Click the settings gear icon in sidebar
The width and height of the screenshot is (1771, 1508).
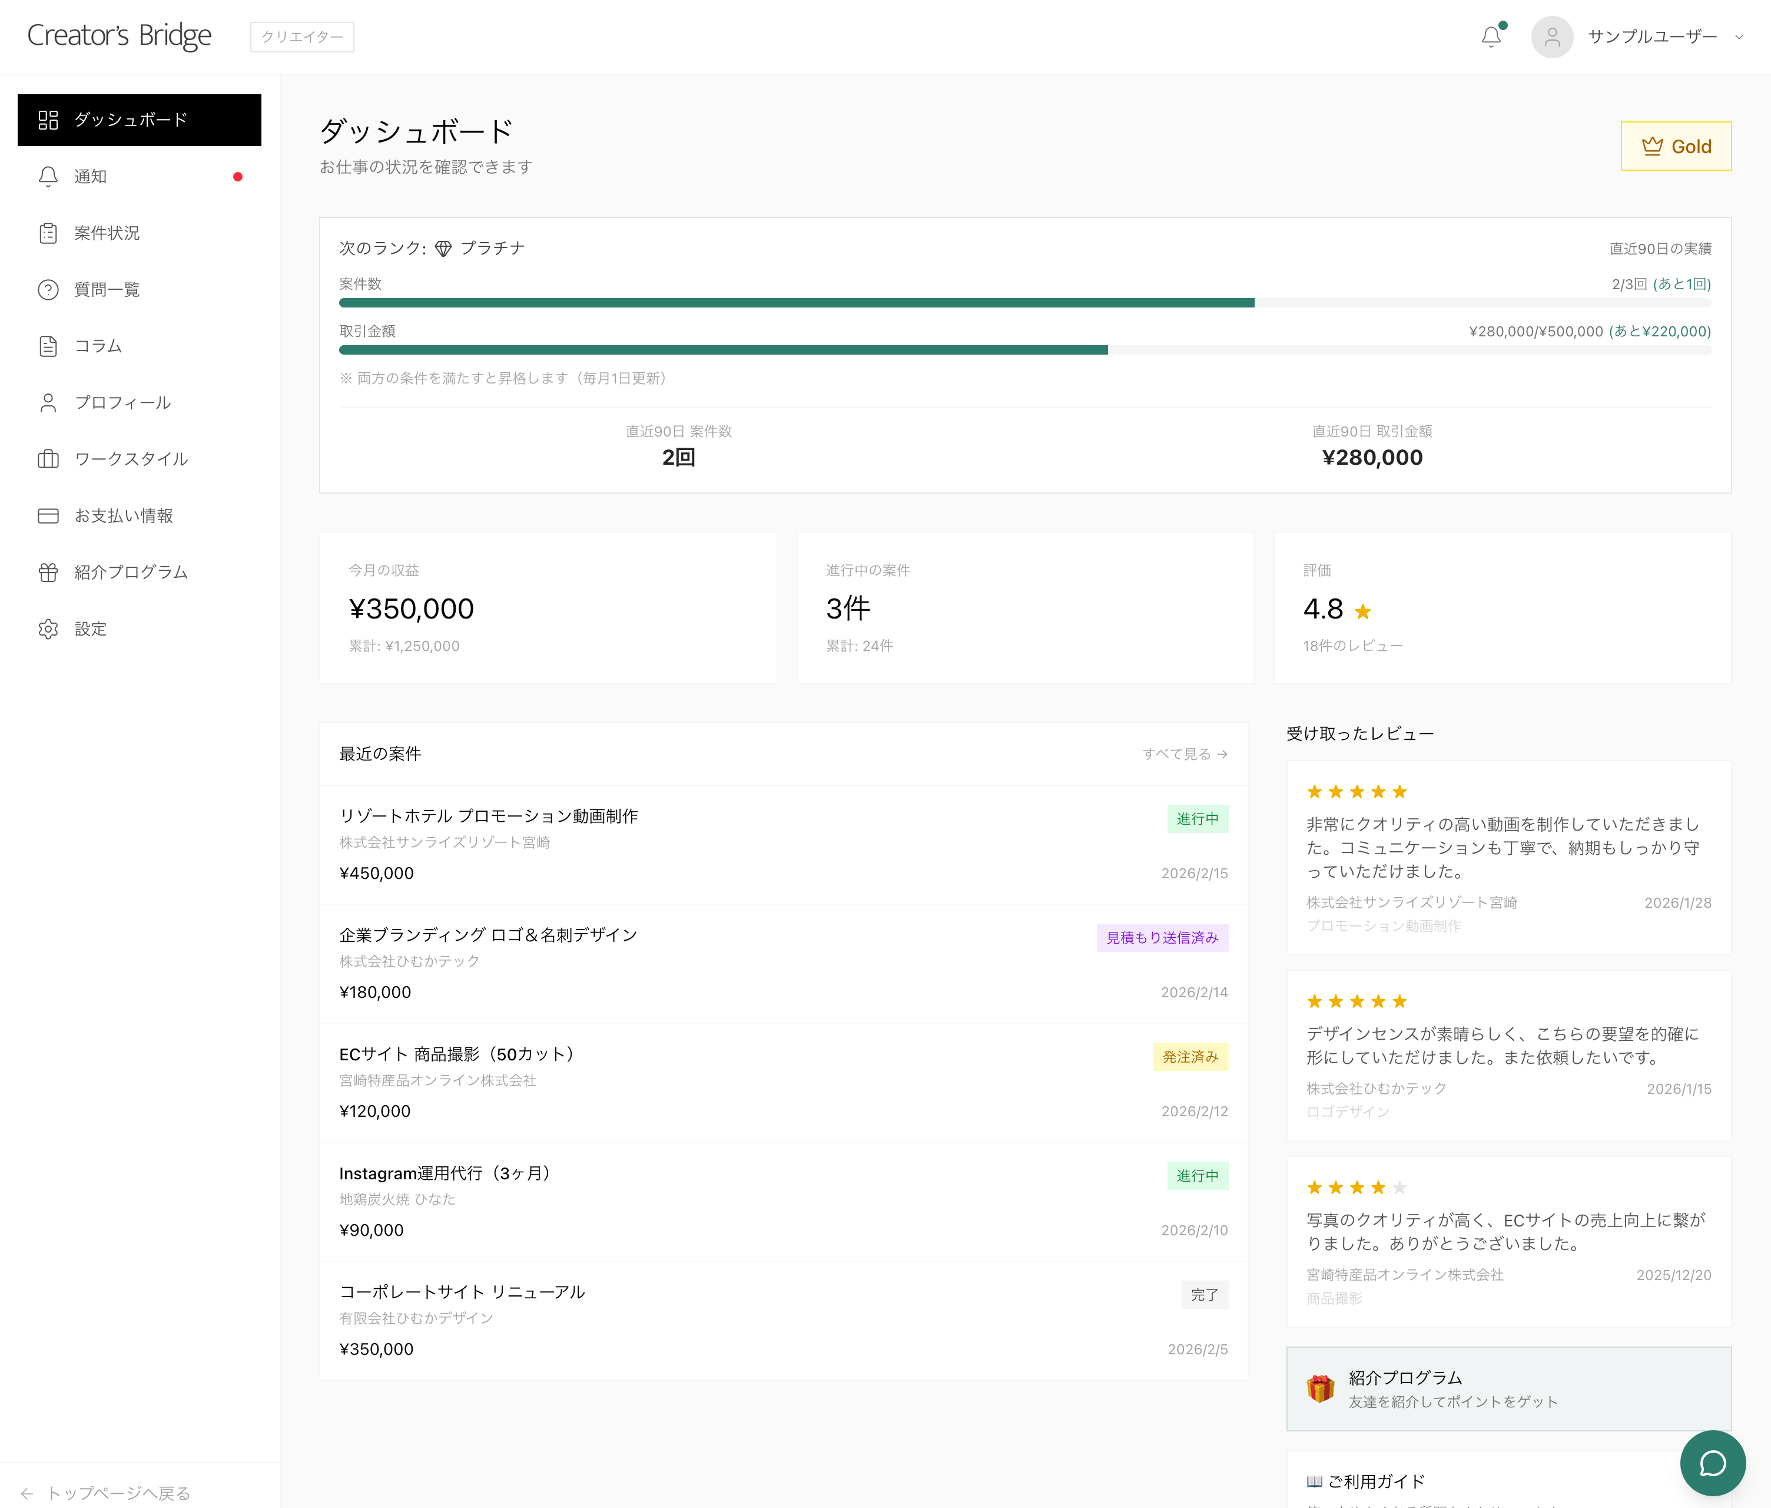(x=49, y=629)
